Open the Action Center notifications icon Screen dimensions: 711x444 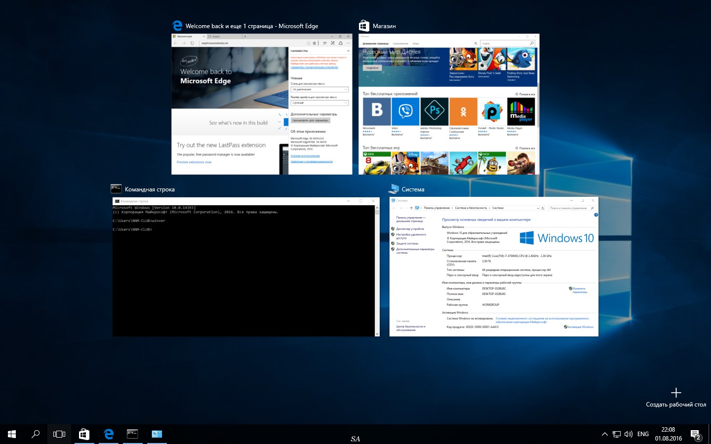point(696,435)
